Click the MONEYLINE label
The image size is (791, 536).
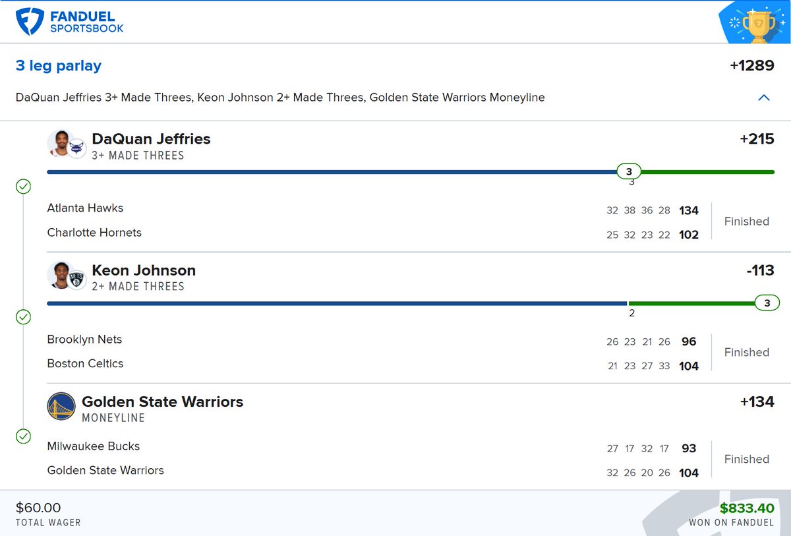coord(113,418)
